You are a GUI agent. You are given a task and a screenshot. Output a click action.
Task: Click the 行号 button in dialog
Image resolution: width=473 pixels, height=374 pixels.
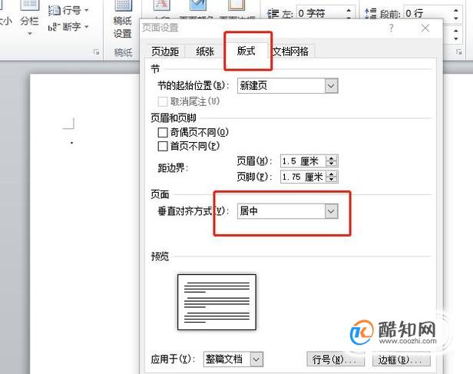(x=336, y=359)
